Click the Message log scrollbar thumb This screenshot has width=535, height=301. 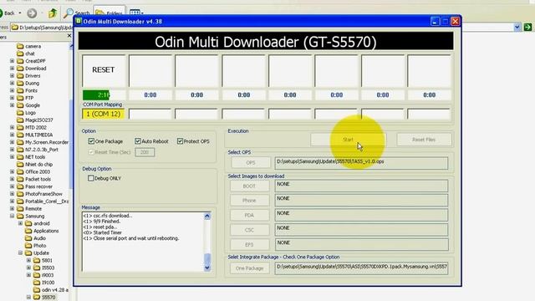pyautogui.click(x=207, y=258)
